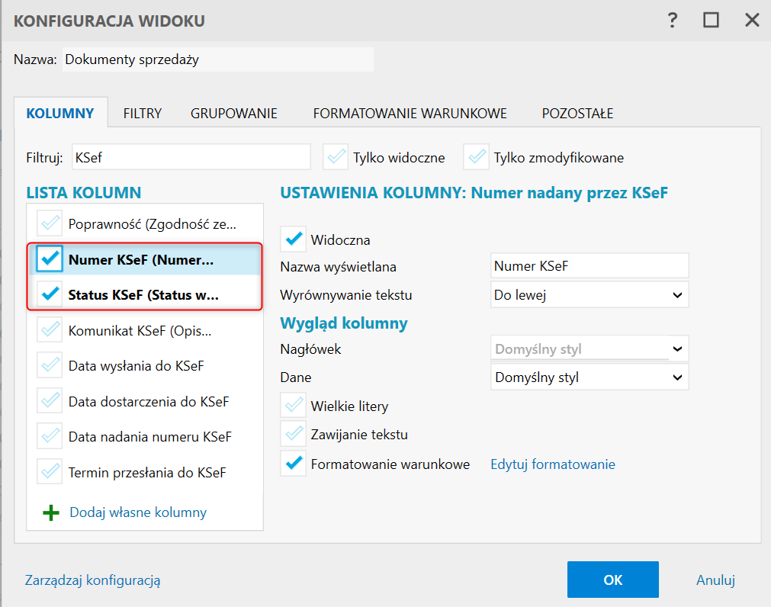Toggle the Tylko widoczne checkbox

coord(336,158)
